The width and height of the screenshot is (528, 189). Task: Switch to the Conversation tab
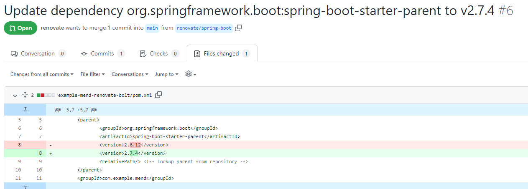click(x=38, y=53)
